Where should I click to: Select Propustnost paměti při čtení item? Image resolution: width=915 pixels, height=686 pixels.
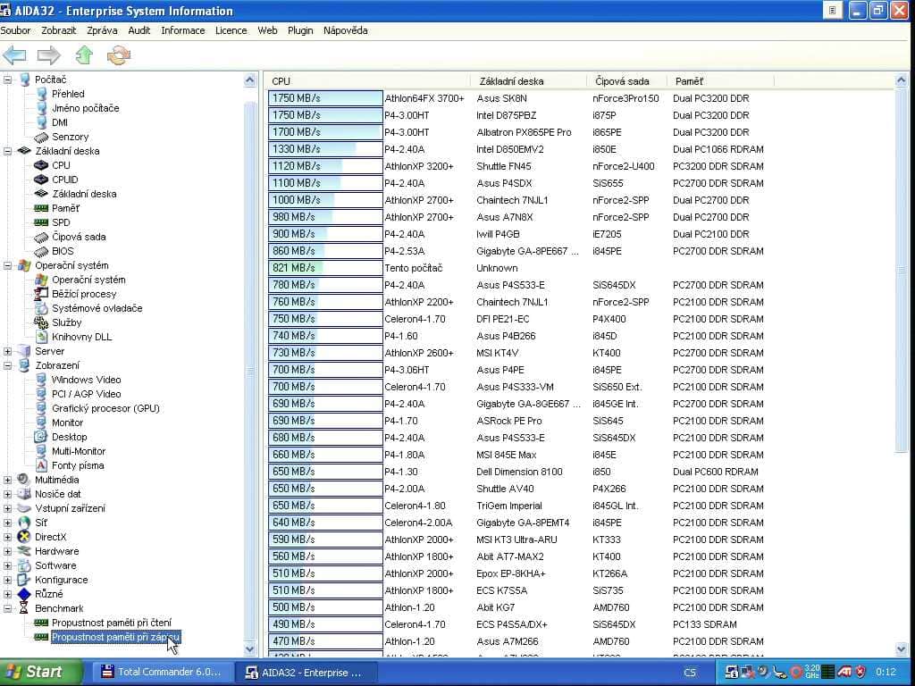click(x=112, y=623)
